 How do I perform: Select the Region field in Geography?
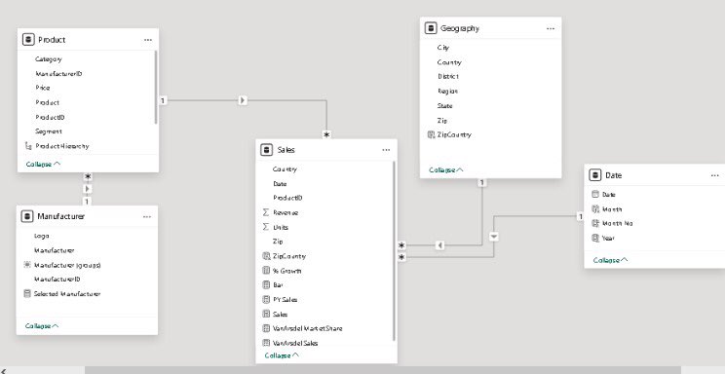447,92
